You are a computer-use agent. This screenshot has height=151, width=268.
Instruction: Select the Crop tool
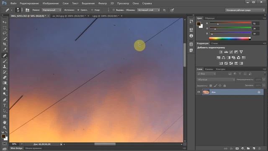coord(5,44)
